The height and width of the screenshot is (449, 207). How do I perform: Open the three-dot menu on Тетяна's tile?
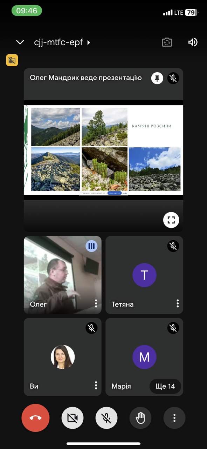click(x=178, y=303)
